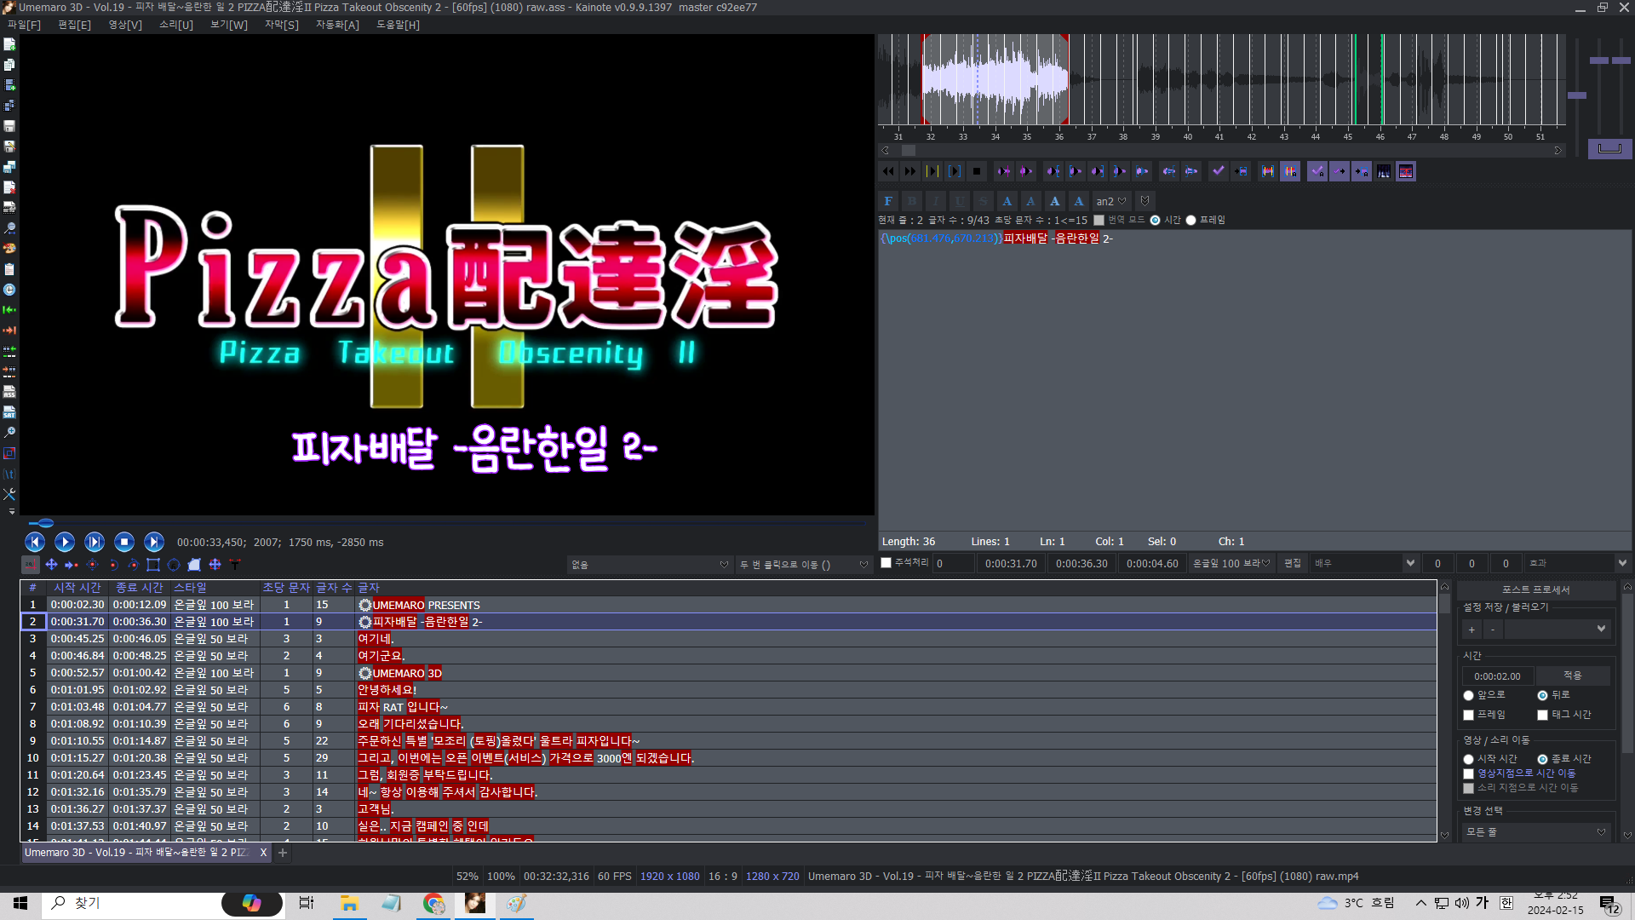The height and width of the screenshot is (920, 1635).
Task: Click the magnifier search icon in left toolbar
Action: [9, 228]
